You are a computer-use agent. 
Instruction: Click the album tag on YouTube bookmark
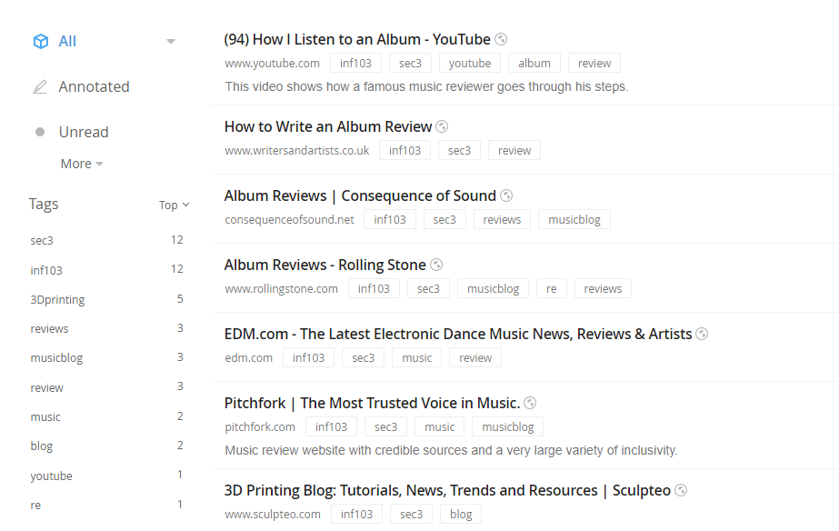click(534, 64)
